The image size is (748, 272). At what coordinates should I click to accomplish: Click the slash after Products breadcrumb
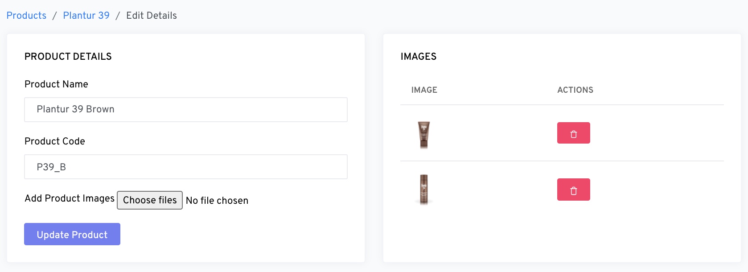pyautogui.click(x=54, y=16)
